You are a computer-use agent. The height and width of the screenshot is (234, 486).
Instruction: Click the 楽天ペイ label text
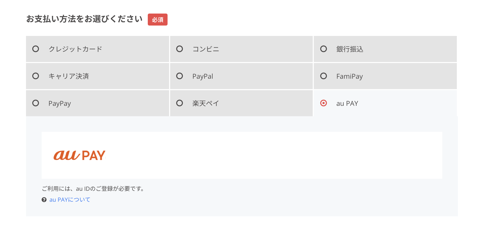pyautogui.click(x=206, y=103)
